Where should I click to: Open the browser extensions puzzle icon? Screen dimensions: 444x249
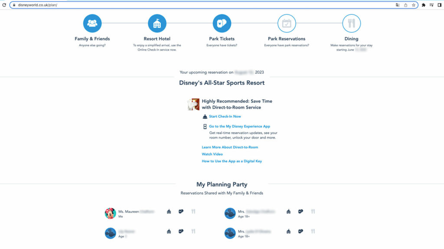pos(424,5)
